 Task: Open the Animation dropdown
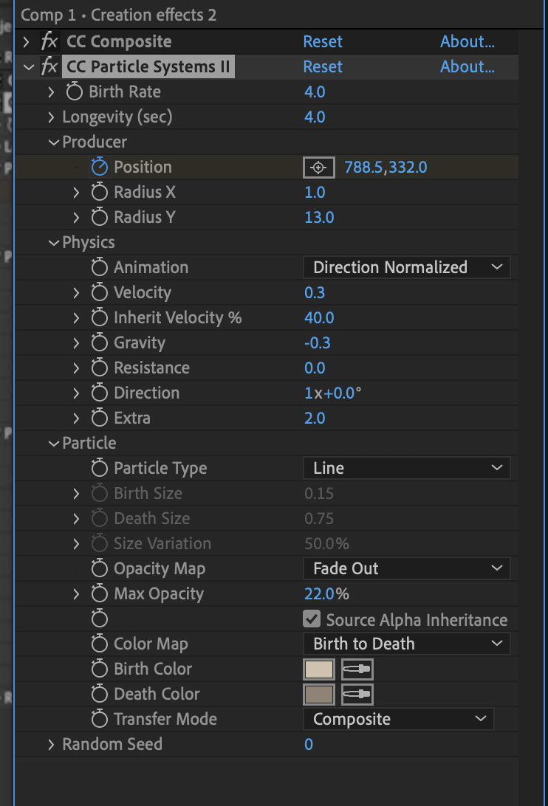pos(406,267)
